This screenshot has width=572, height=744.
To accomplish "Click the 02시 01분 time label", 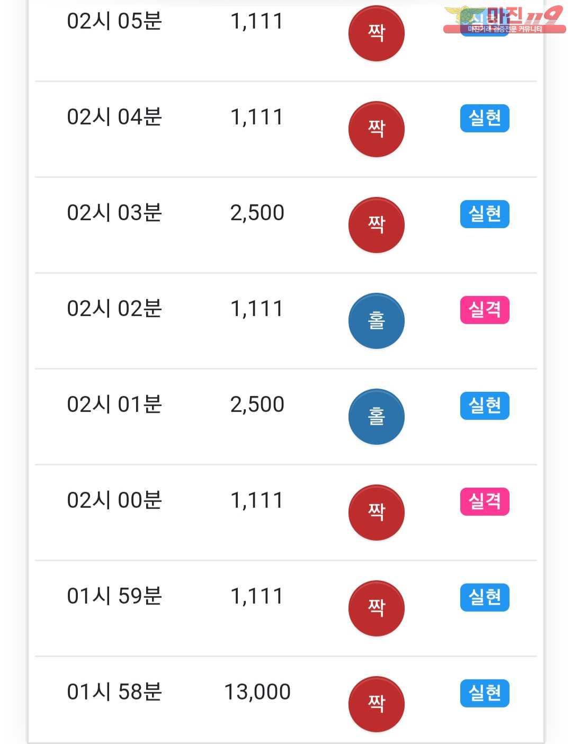I will pyautogui.click(x=114, y=405).
